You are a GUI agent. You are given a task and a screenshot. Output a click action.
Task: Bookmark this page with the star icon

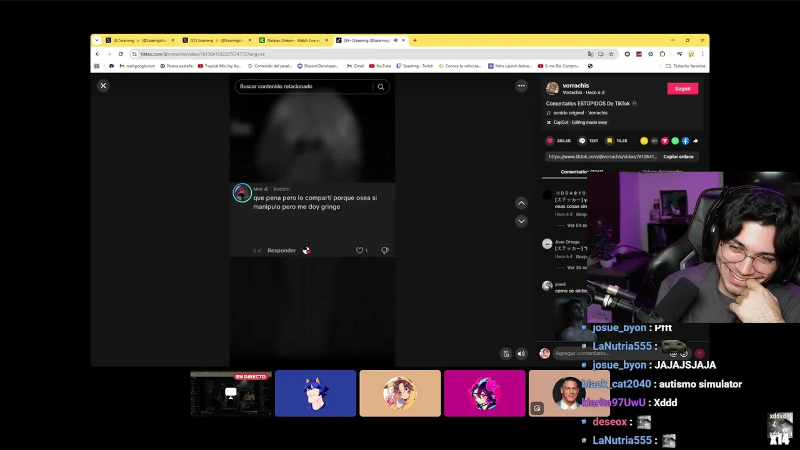coord(611,54)
